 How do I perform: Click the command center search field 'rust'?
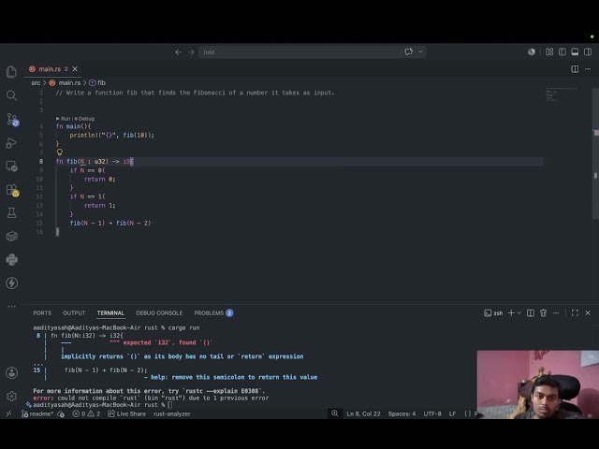tap(299, 51)
